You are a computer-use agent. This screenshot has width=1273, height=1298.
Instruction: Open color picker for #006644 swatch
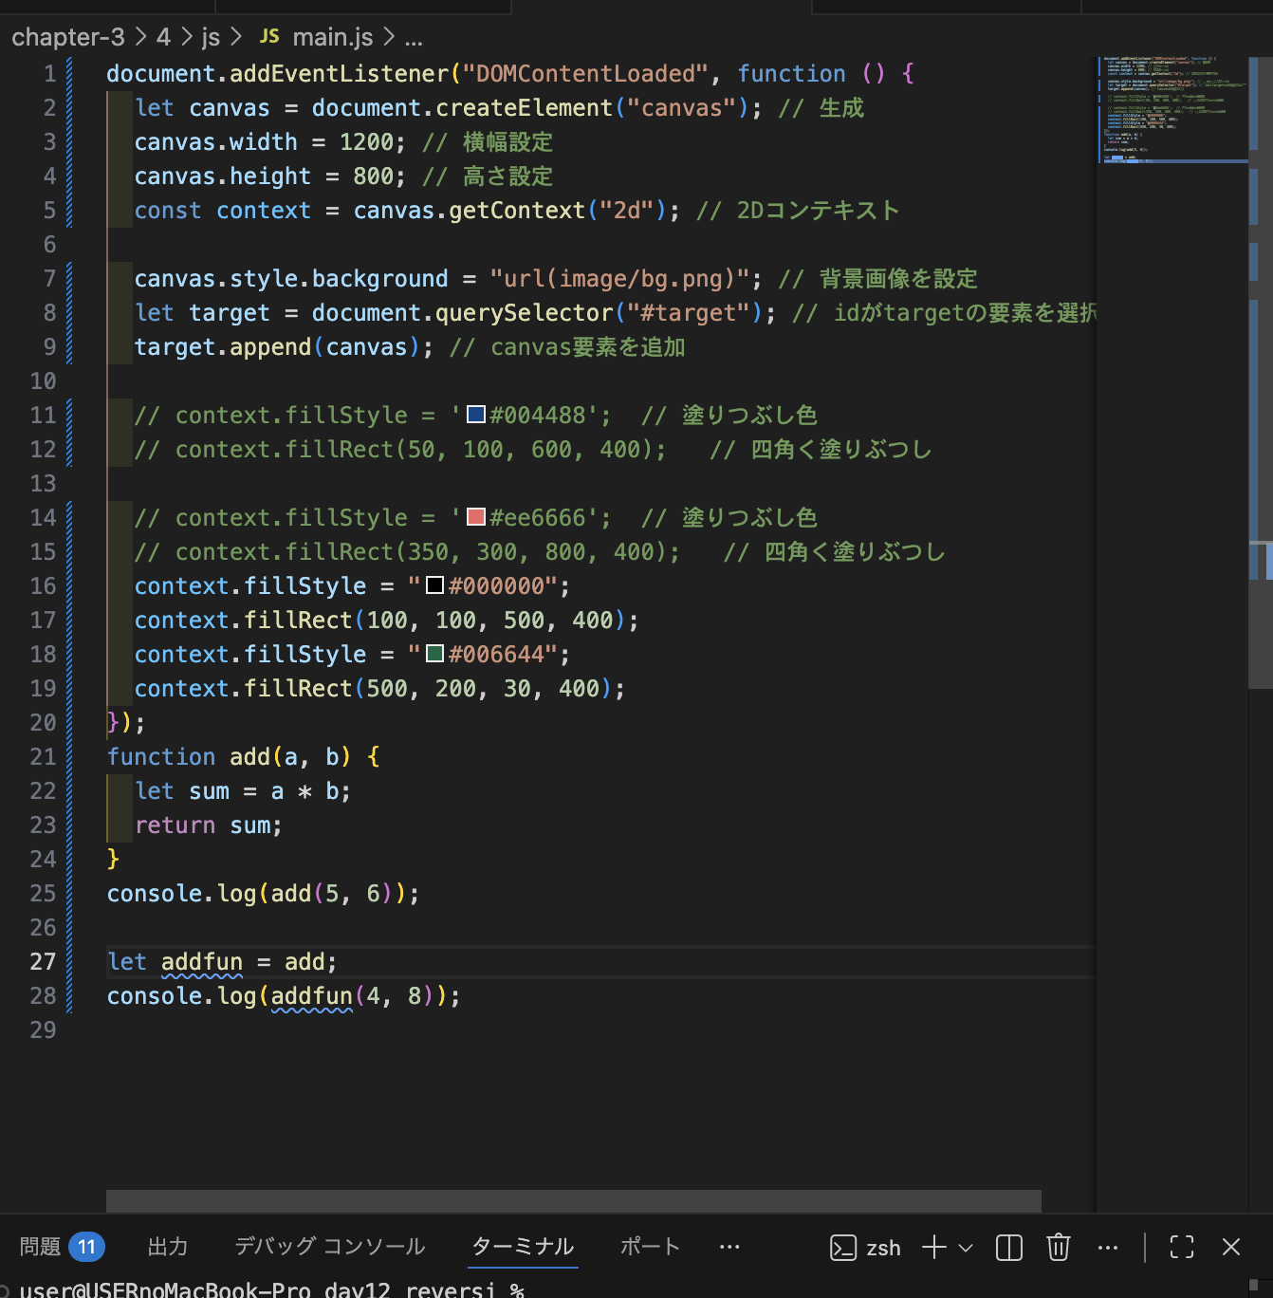tap(435, 653)
